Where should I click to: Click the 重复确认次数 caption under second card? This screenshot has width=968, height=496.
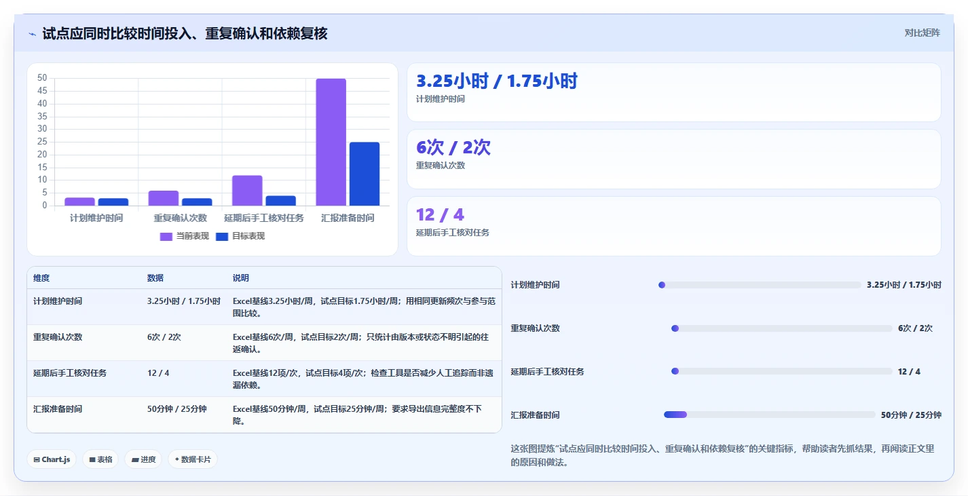(441, 166)
